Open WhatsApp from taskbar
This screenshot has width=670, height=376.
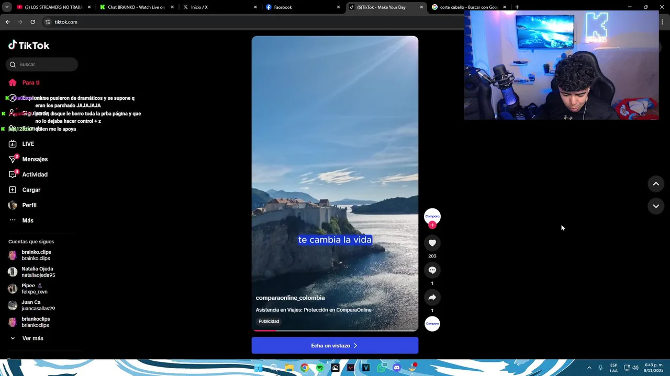coord(382,368)
